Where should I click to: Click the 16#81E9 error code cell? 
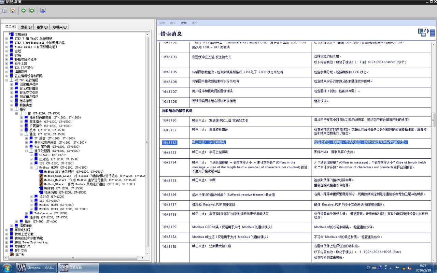174,227
